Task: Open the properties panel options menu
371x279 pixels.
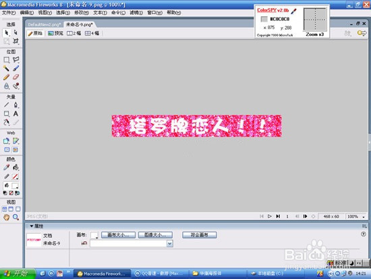Action: pos(364,226)
